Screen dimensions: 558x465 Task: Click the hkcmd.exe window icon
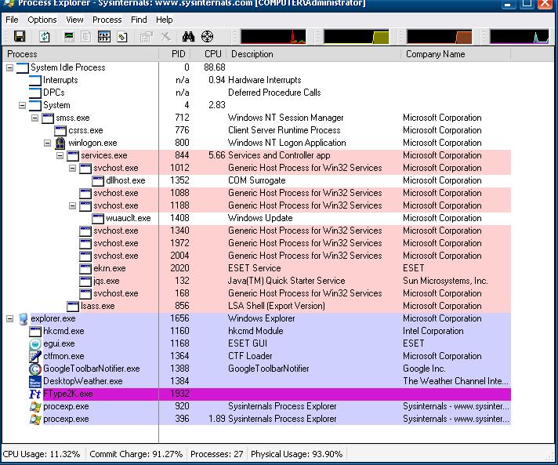point(34,332)
